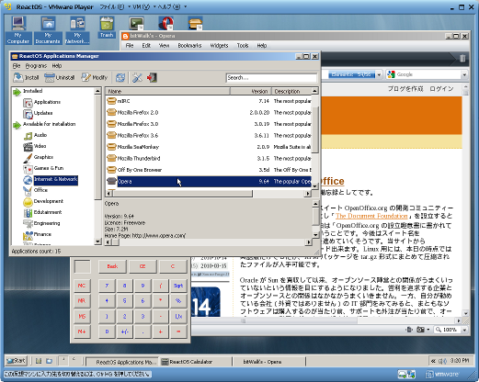Open the zoom 100% dropdown in Opera

[x=464, y=330]
